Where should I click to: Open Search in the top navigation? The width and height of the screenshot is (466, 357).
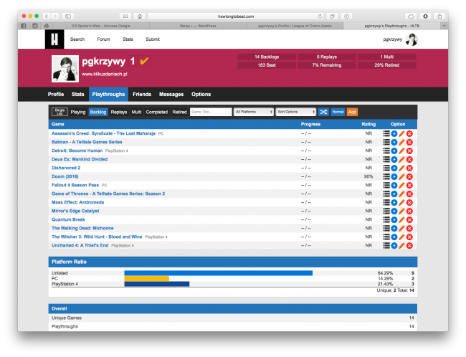click(x=77, y=39)
